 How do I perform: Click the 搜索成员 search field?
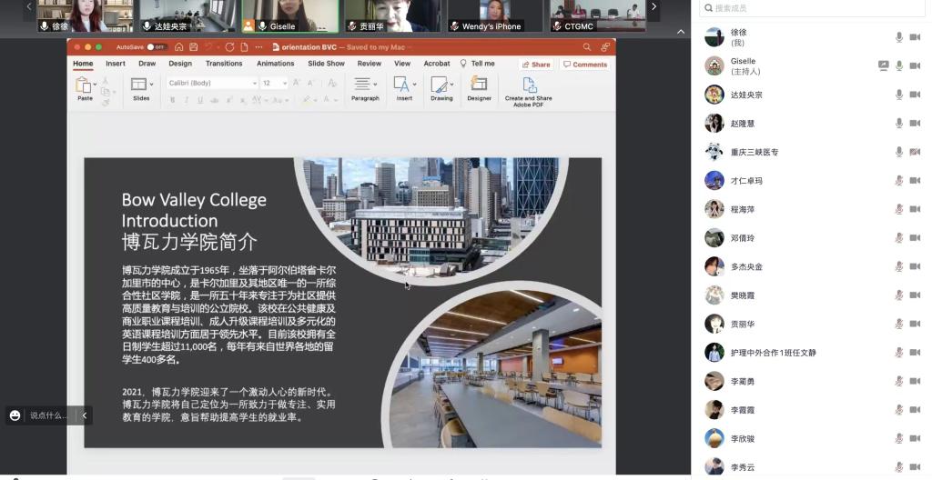810,8
